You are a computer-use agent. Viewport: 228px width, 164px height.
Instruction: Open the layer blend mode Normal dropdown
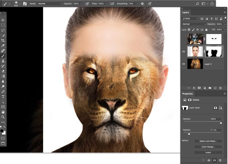[x=194, y=24]
